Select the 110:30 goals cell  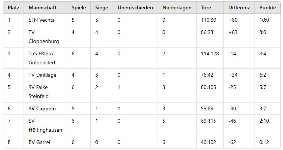click(x=210, y=20)
